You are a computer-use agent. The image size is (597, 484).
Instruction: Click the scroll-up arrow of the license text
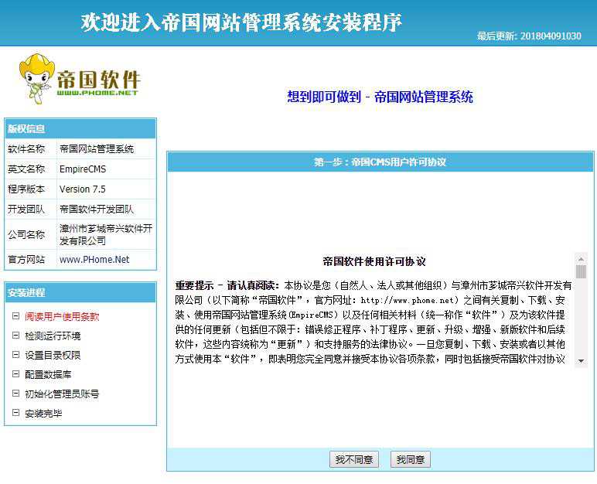point(581,259)
